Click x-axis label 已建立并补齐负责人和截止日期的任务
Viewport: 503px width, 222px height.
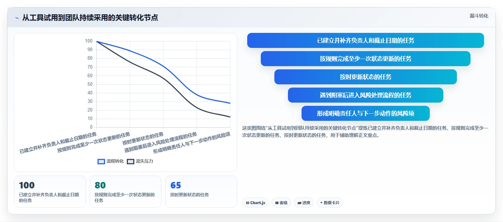click(58, 143)
